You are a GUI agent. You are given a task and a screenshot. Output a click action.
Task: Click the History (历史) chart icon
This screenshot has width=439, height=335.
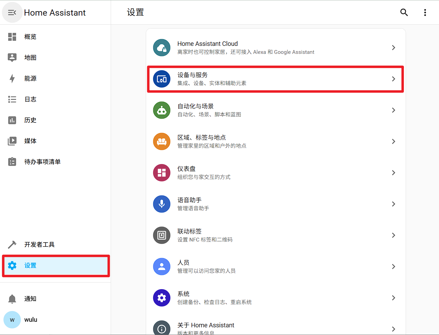(12, 120)
